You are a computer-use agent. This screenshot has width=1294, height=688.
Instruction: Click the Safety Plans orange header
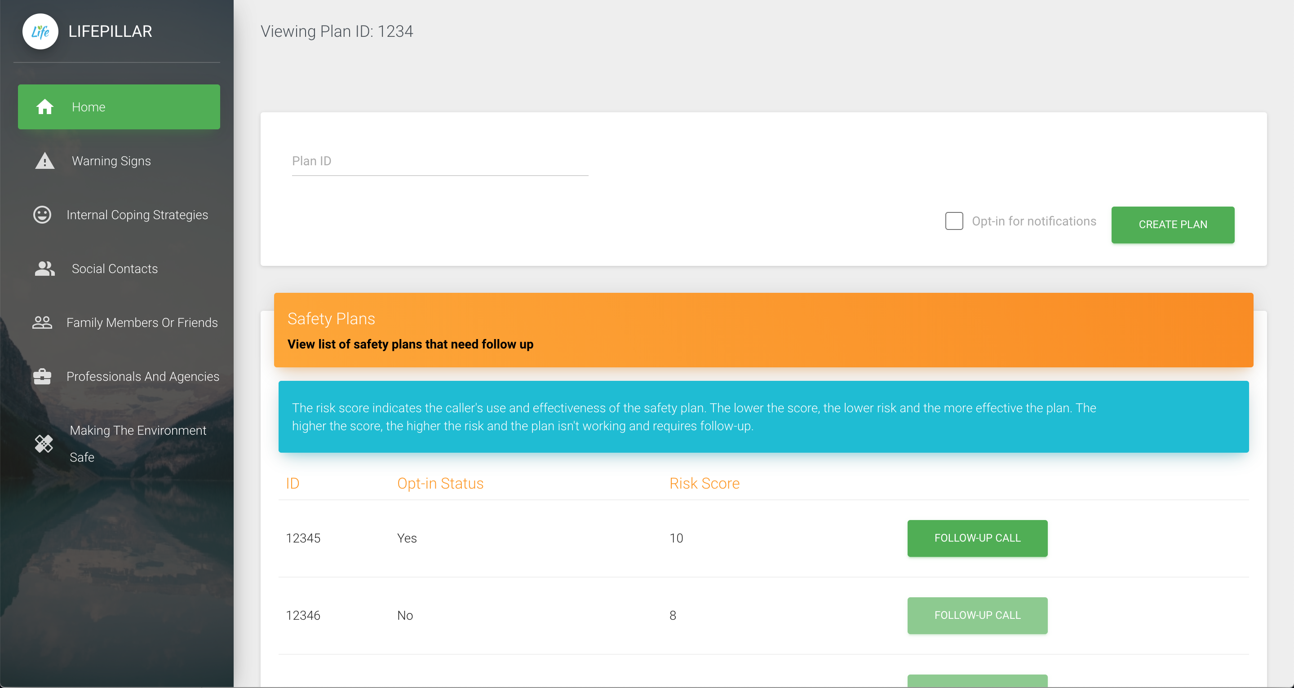coord(763,330)
